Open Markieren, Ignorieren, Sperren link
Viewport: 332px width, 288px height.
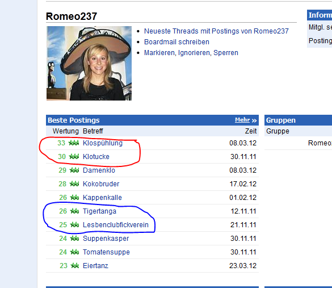click(x=191, y=53)
